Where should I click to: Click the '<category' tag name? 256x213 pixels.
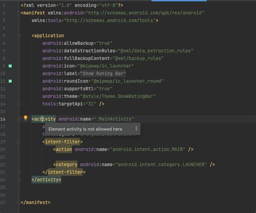(x=65, y=164)
